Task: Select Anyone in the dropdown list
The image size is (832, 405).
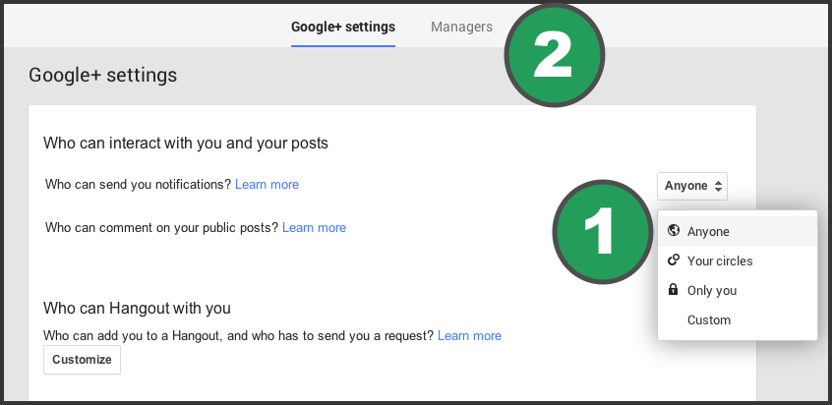Action: pos(737,231)
